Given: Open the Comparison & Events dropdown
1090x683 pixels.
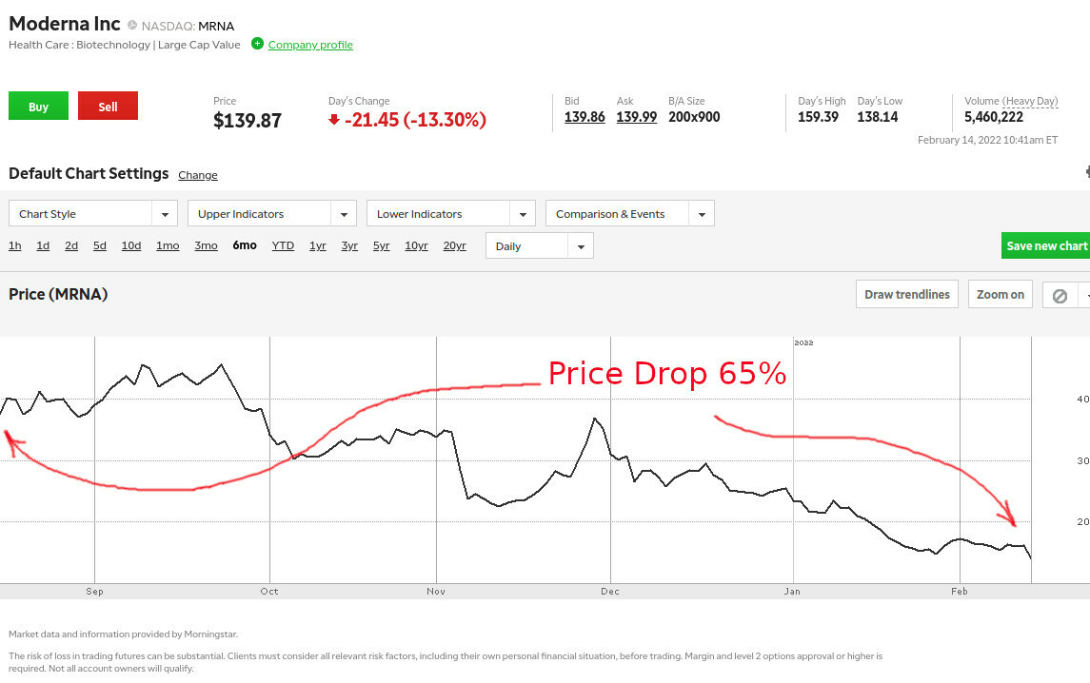Looking at the screenshot, I should pyautogui.click(x=630, y=213).
